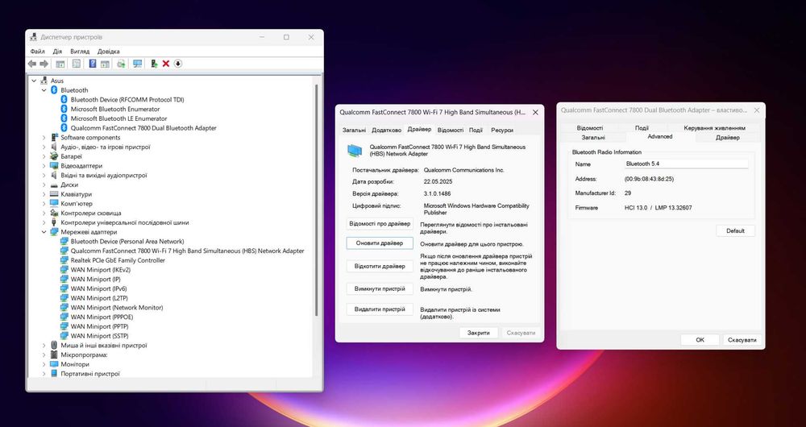Click the Аудіо-, відео- та ігрові пристрої icon
Screen dimensions: 806x427
coord(54,147)
